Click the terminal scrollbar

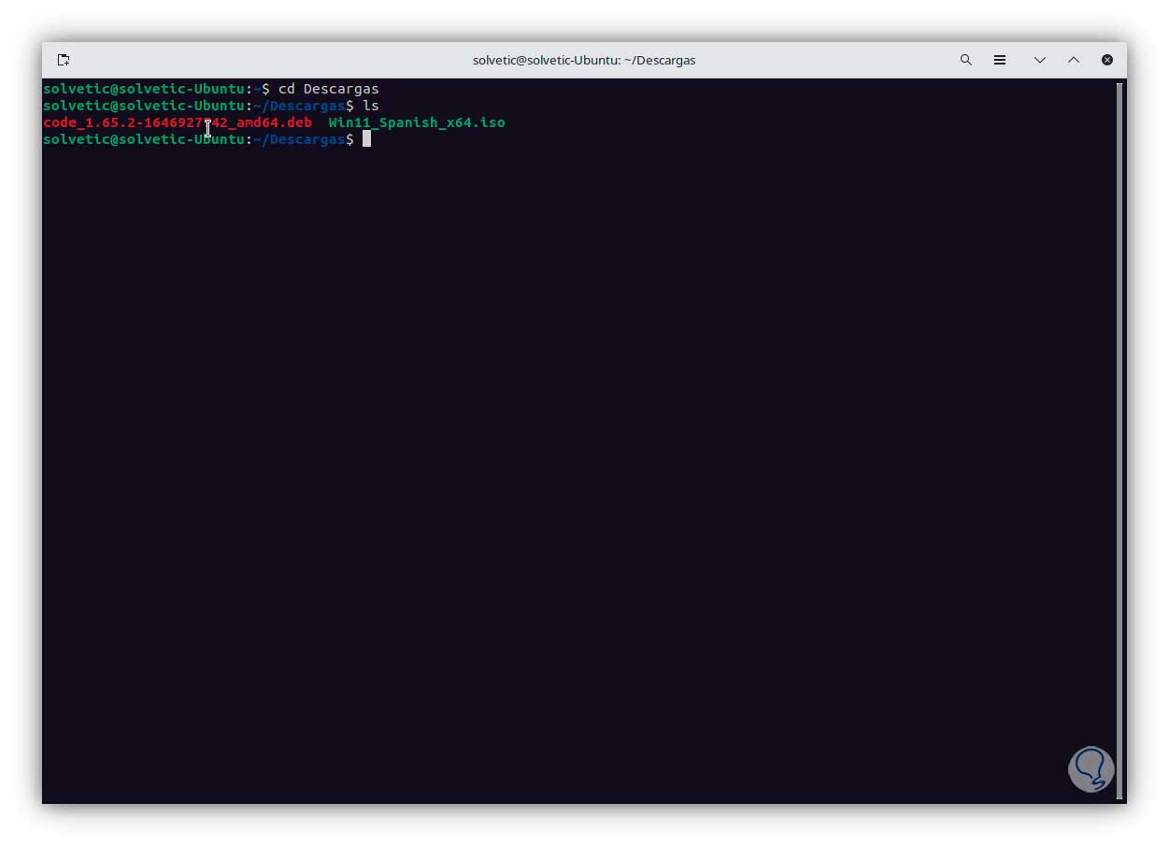1119,439
